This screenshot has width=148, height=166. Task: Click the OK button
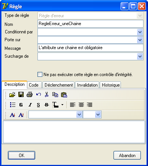click(x=21, y=155)
